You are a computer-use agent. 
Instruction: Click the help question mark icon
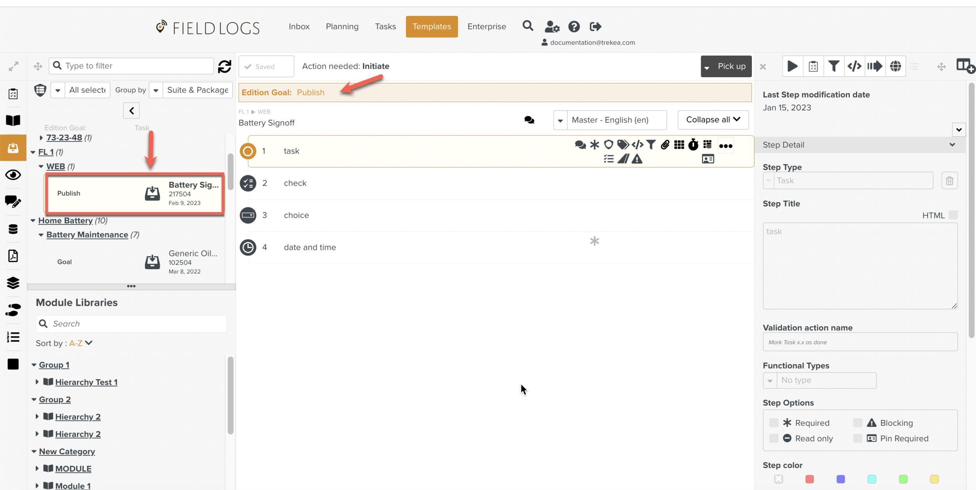(x=573, y=27)
